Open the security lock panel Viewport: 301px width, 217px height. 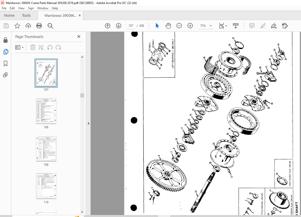coord(6,40)
